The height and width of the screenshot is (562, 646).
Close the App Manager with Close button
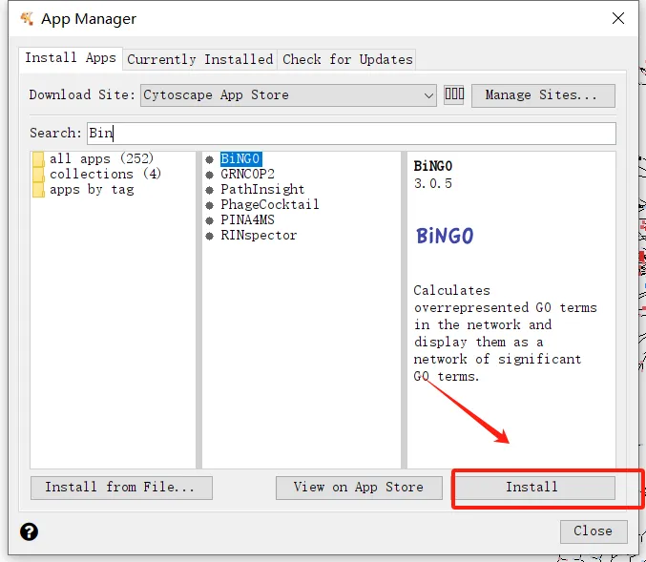pos(594,531)
